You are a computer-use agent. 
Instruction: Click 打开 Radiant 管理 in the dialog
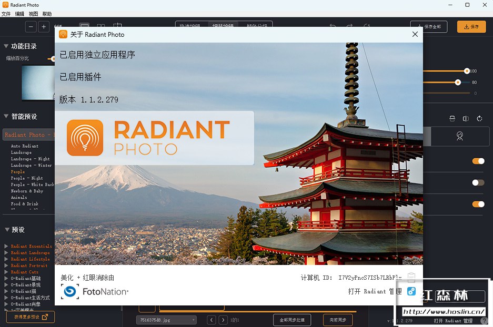375,291
